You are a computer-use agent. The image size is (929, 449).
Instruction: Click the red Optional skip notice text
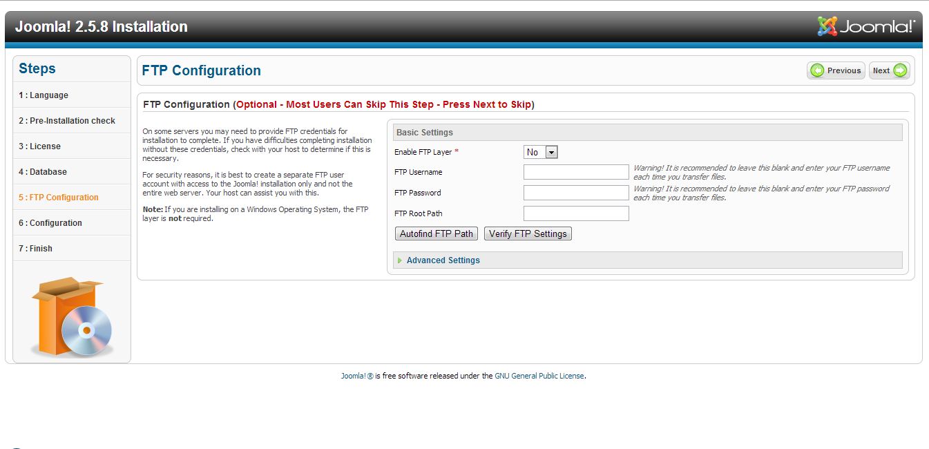(384, 104)
